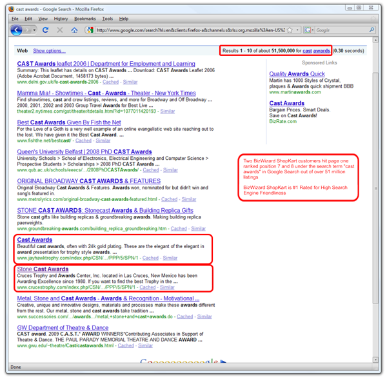This screenshot has width=387, height=377.
Task: Click Cached link for fishthe.net result
Action: [83, 140]
